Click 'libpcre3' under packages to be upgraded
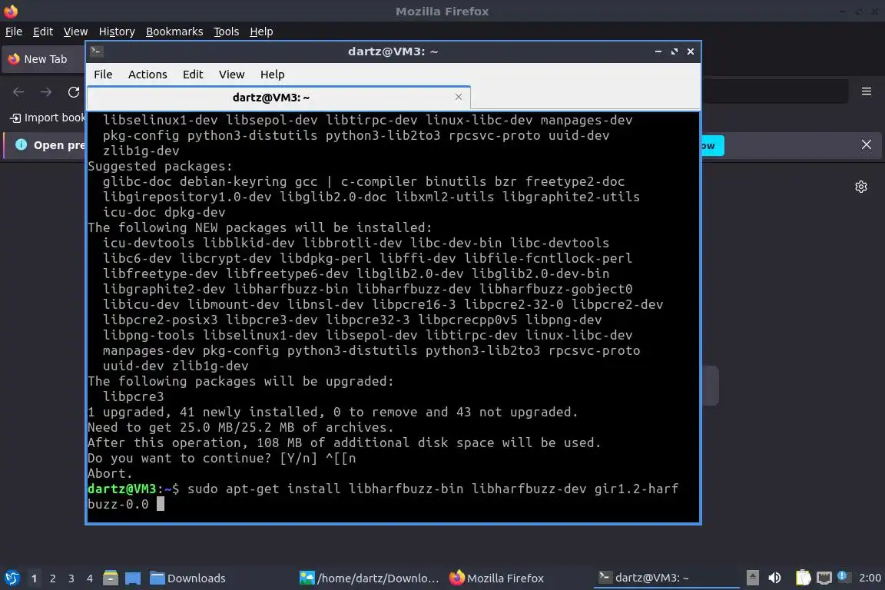The height and width of the screenshot is (590, 885). pyautogui.click(x=133, y=397)
